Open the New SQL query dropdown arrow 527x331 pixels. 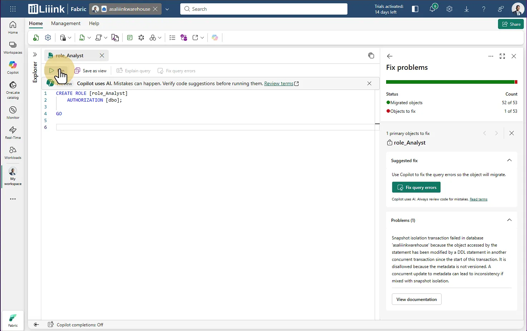point(89,38)
